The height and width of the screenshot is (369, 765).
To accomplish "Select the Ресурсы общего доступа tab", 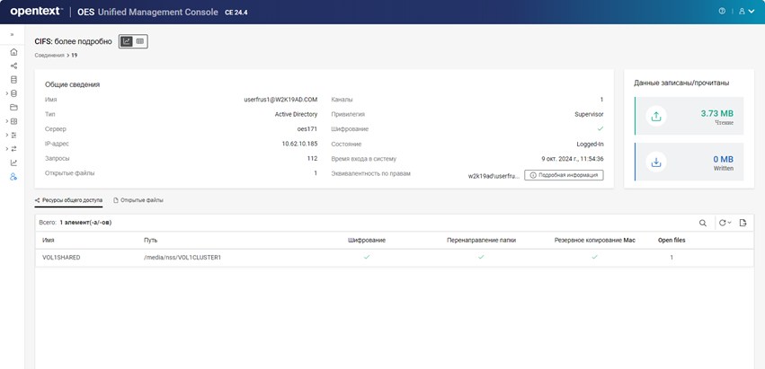I will coord(68,200).
